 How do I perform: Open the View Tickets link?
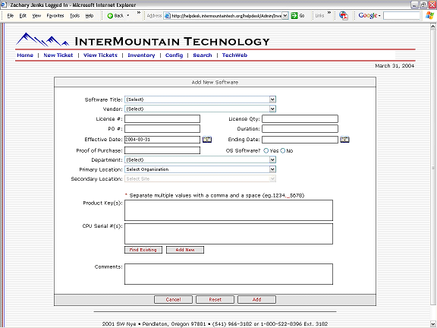[x=100, y=55]
